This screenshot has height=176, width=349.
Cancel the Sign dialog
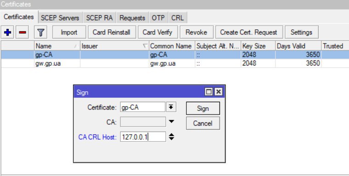click(203, 123)
